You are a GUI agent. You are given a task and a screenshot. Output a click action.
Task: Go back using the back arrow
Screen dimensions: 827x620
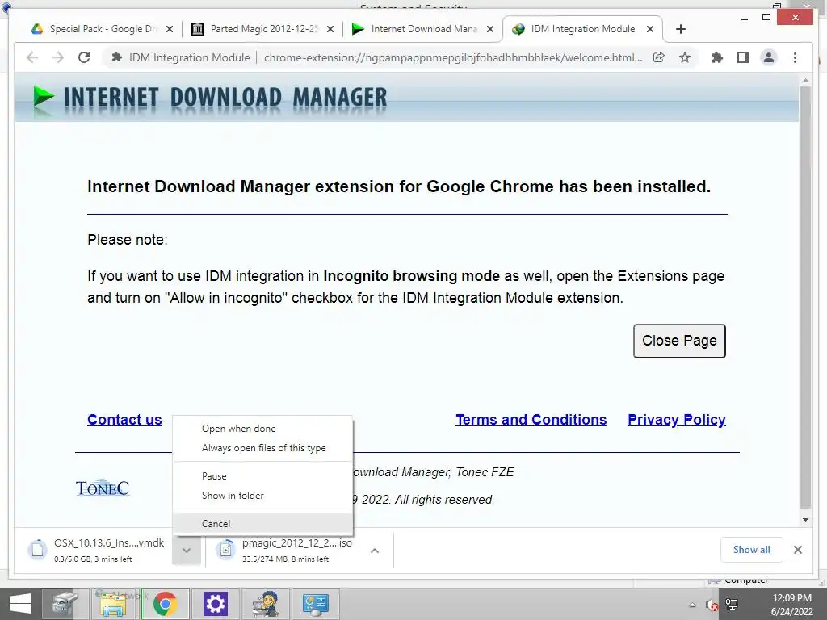32,57
